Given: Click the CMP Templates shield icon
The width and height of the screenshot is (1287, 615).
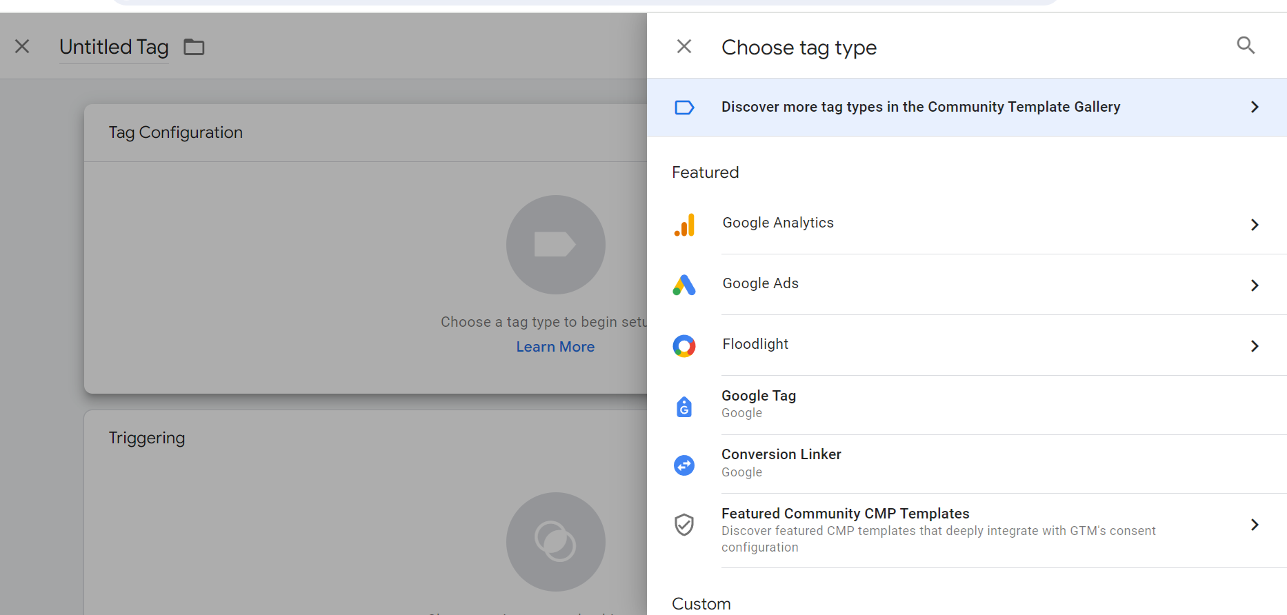Looking at the screenshot, I should [684, 525].
